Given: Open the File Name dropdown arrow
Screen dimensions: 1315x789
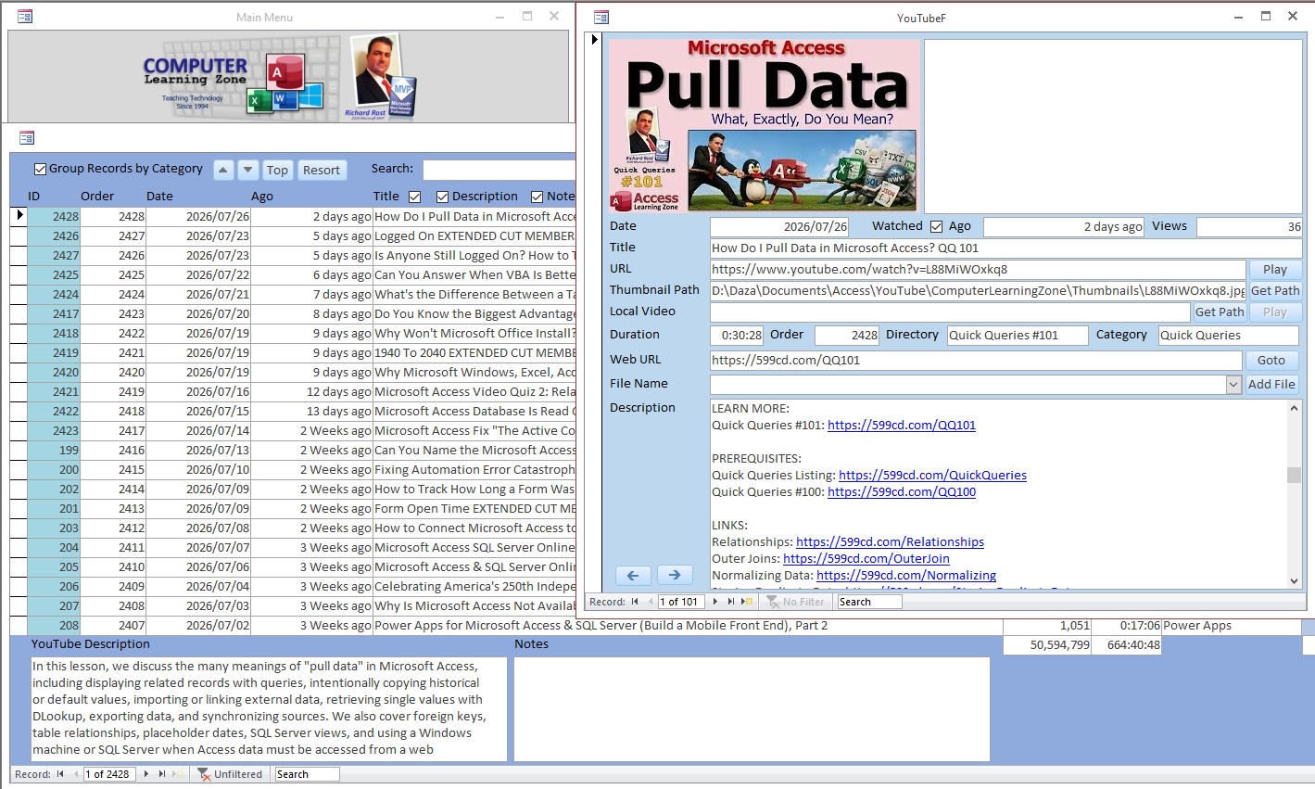Looking at the screenshot, I should point(1233,385).
